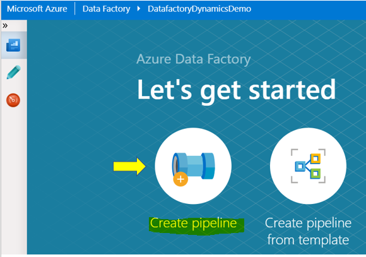The image size is (366, 257).
Task: Select the 'Create pipeline' label
Action: click(x=193, y=223)
